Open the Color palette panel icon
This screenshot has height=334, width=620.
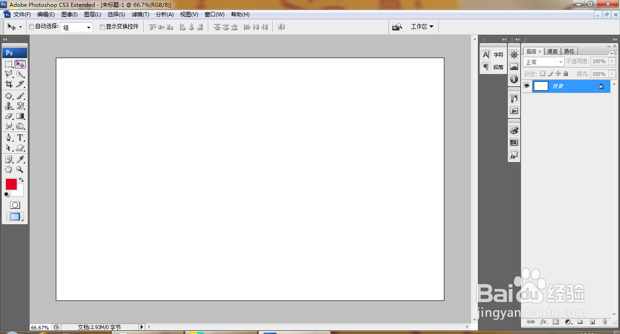tap(514, 130)
